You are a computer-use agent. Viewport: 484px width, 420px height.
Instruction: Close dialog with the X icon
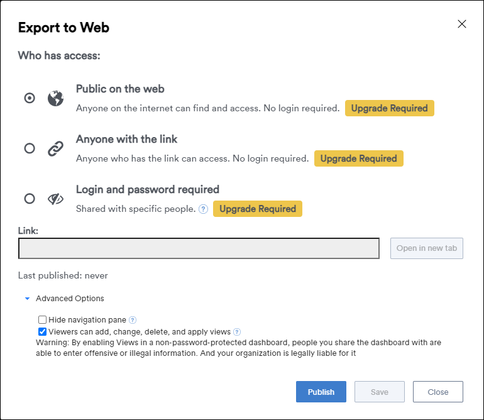[462, 24]
